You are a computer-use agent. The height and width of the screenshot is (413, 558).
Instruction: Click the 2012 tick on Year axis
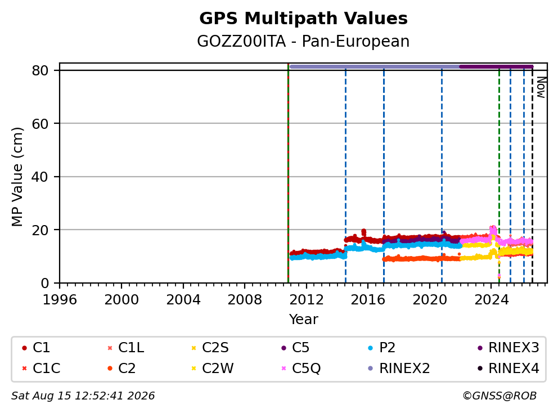307,300
